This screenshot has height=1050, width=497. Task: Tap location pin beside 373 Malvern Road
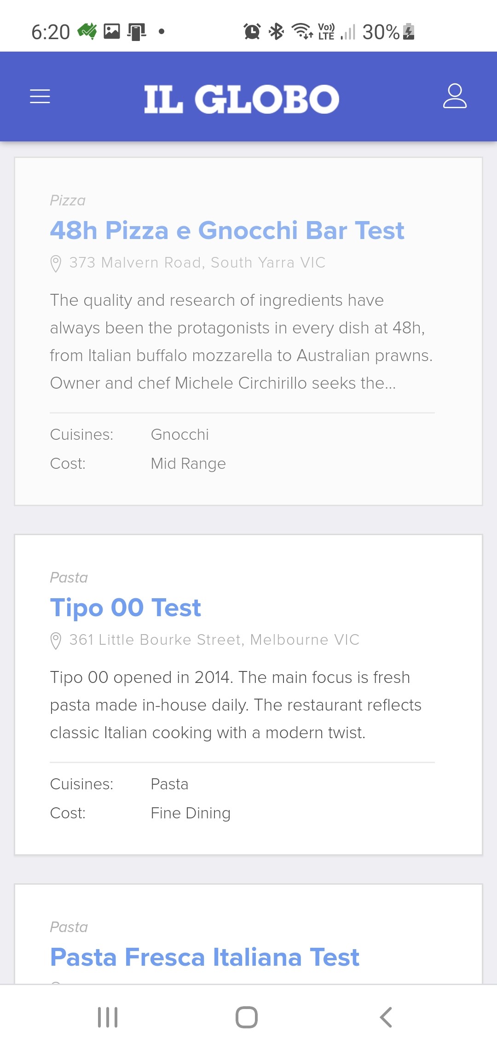56,263
